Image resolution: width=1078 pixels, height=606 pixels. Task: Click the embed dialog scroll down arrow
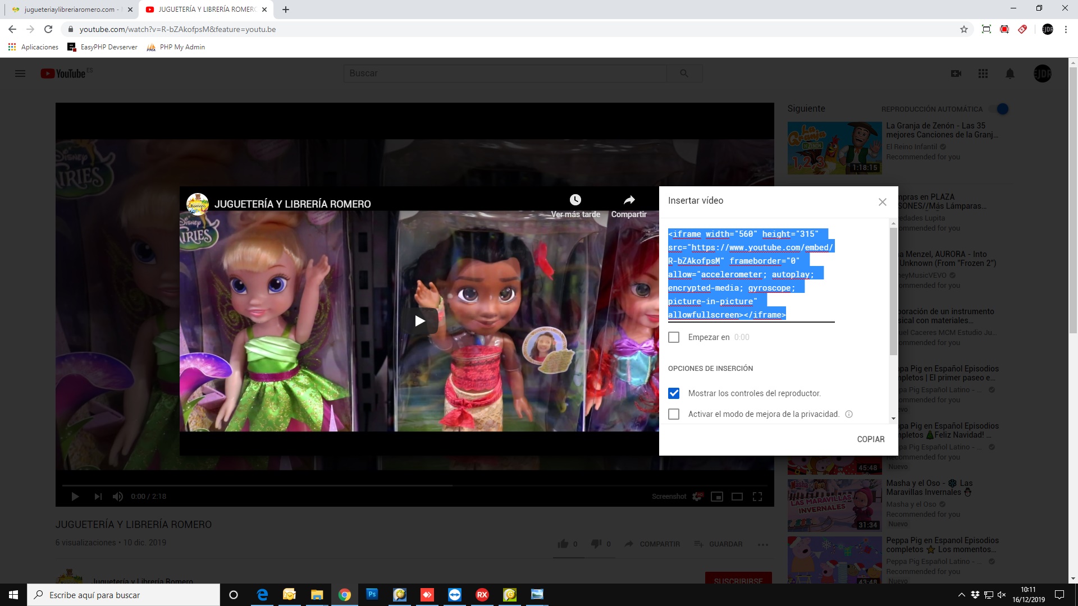point(893,419)
